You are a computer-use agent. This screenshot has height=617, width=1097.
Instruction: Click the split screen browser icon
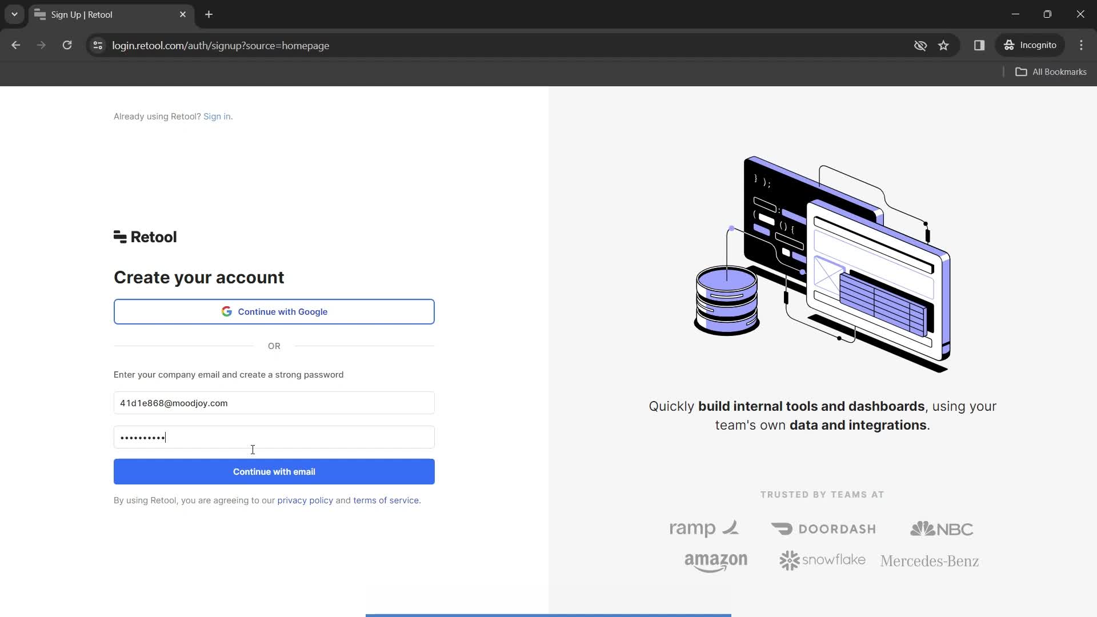pos(979,45)
